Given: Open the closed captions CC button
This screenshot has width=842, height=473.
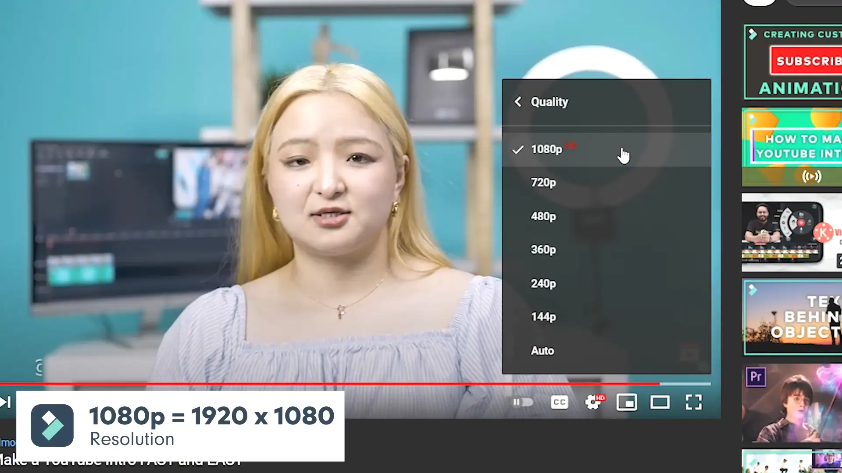Looking at the screenshot, I should tap(559, 402).
